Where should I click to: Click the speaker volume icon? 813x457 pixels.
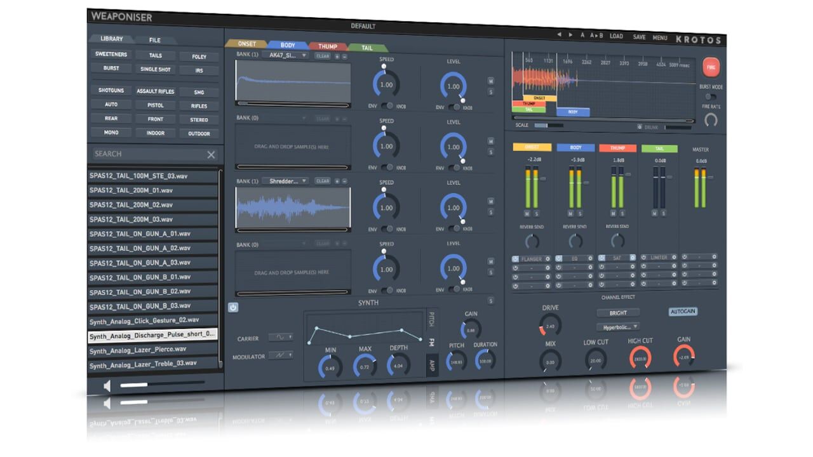coord(108,385)
